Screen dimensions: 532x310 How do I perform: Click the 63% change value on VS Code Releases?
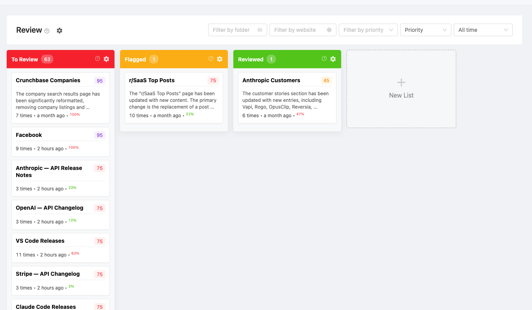[75, 253]
